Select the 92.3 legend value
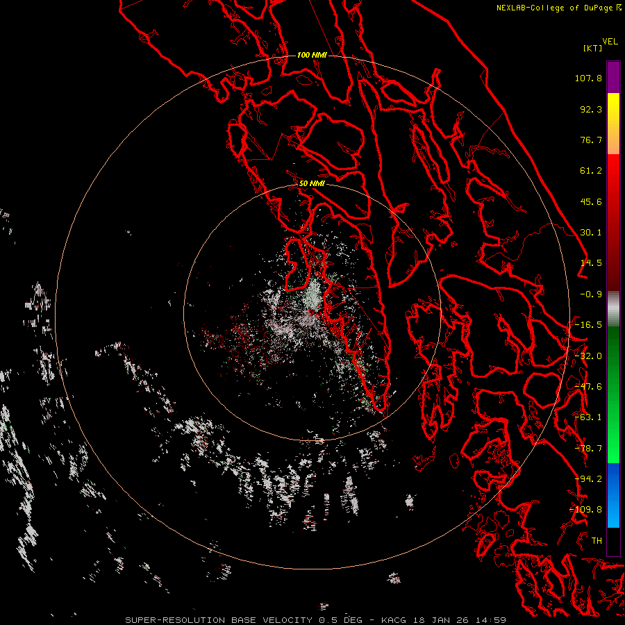Image resolution: width=625 pixels, height=625 pixels. tap(591, 109)
